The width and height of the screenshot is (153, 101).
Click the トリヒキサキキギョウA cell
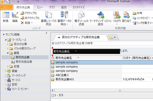pos(133,79)
